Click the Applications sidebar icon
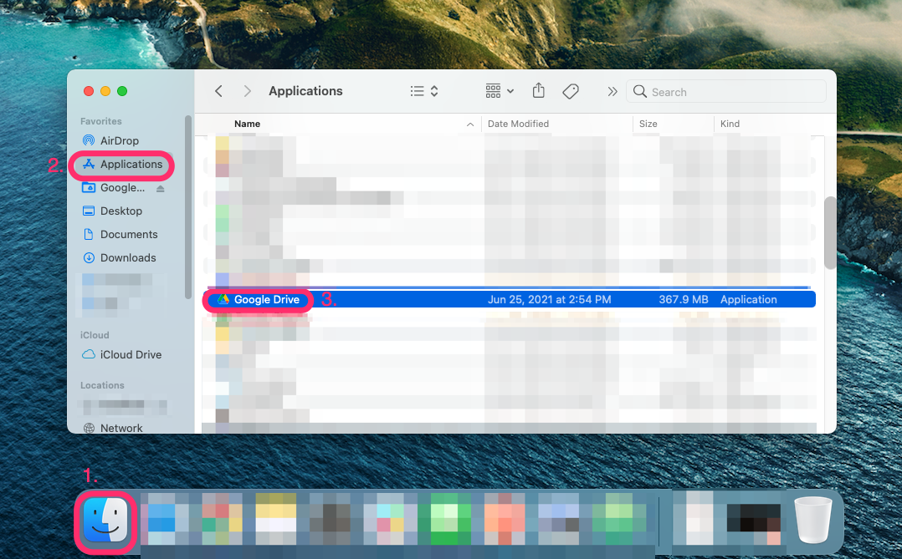The height and width of the screenshot is (559, 902). (89, 165)
